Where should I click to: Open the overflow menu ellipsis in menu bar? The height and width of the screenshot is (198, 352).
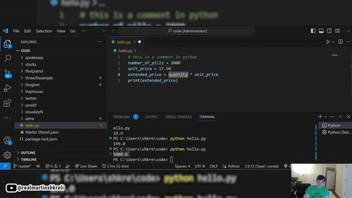(x=84, y=31)
